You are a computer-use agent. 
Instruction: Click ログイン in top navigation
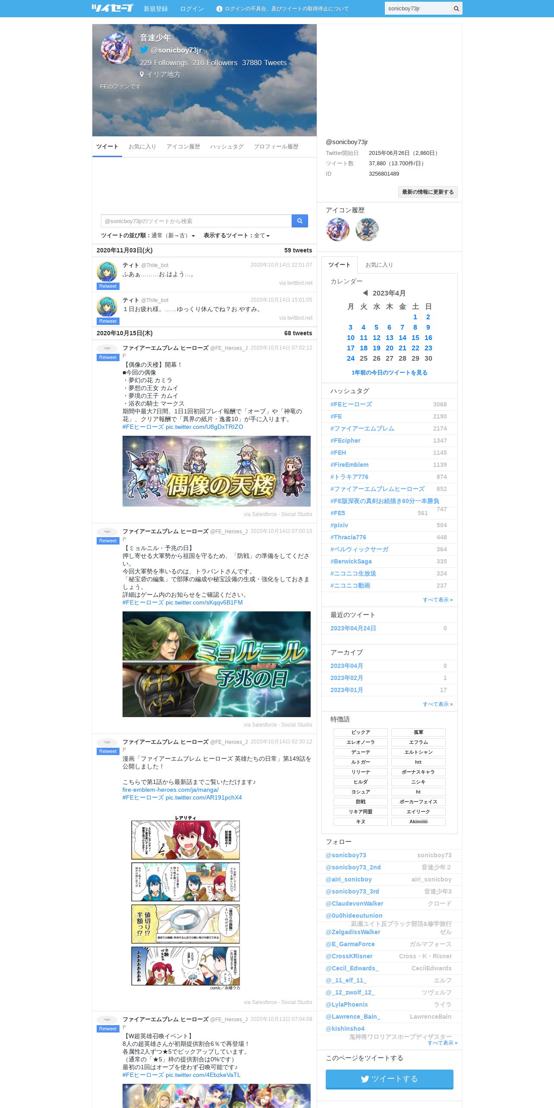(x=192, y=9)
